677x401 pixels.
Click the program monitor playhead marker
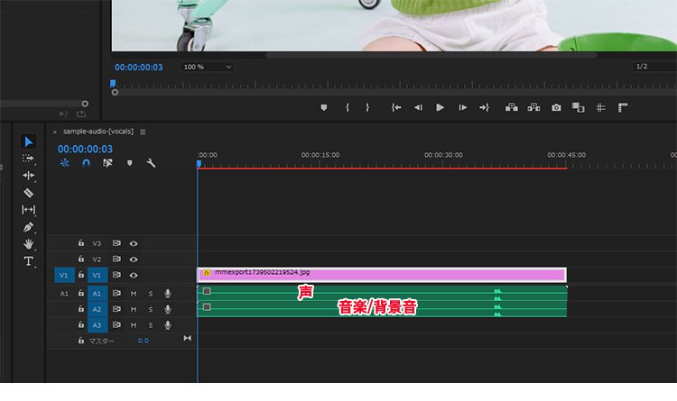tap(113, 83)
